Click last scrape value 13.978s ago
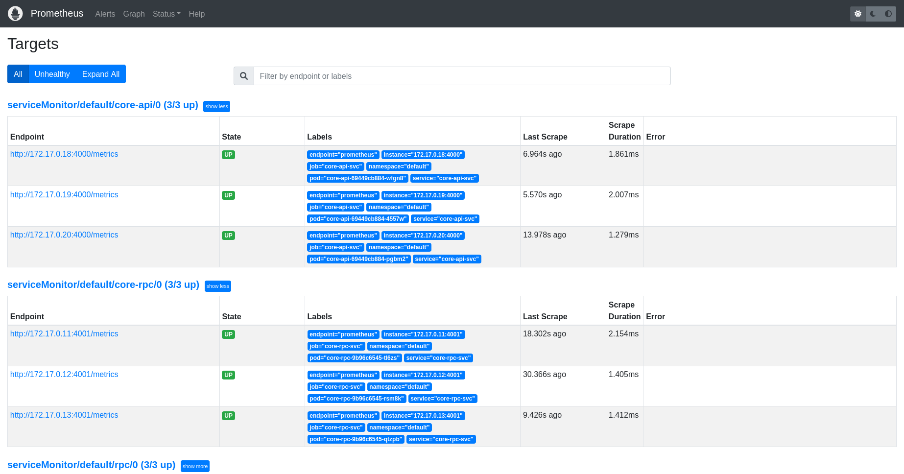904x474 pixels. click(545, 235)
